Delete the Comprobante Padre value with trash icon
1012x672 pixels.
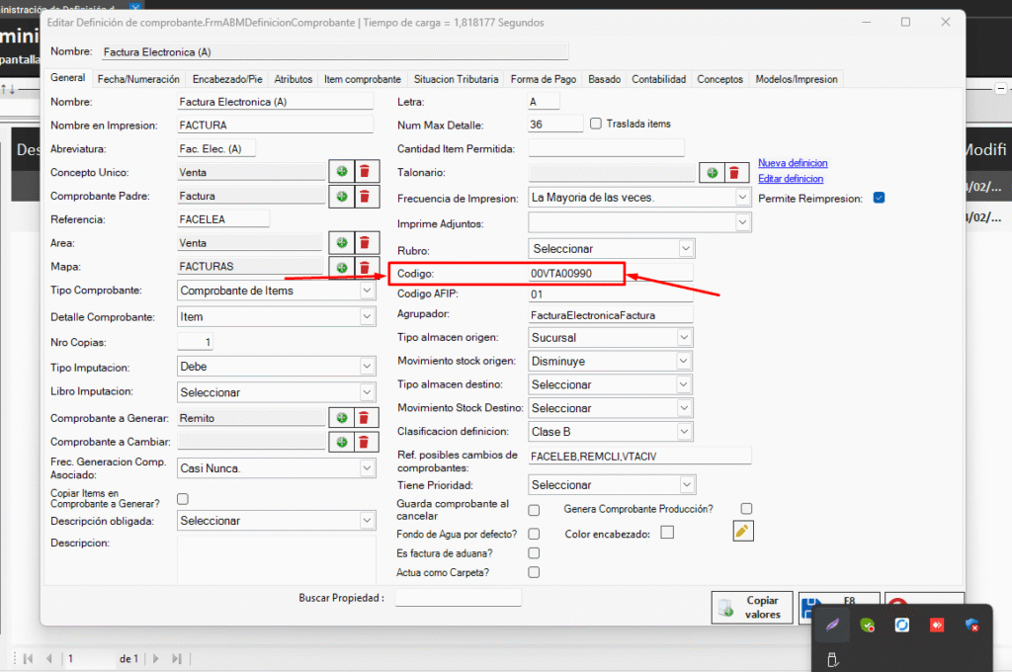click(364, 196)
